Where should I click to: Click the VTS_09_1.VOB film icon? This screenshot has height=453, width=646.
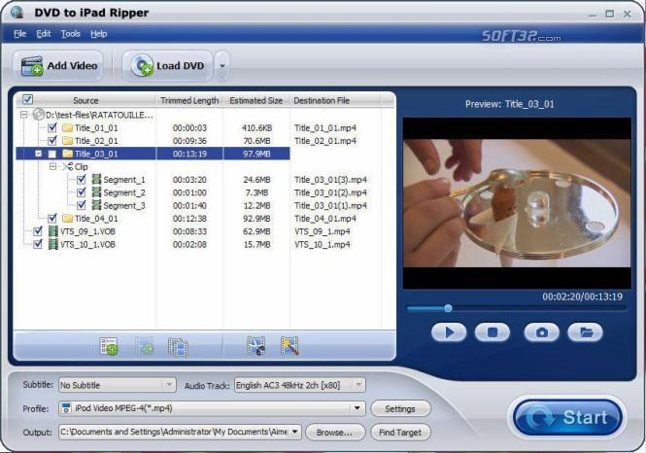point(53,231)
